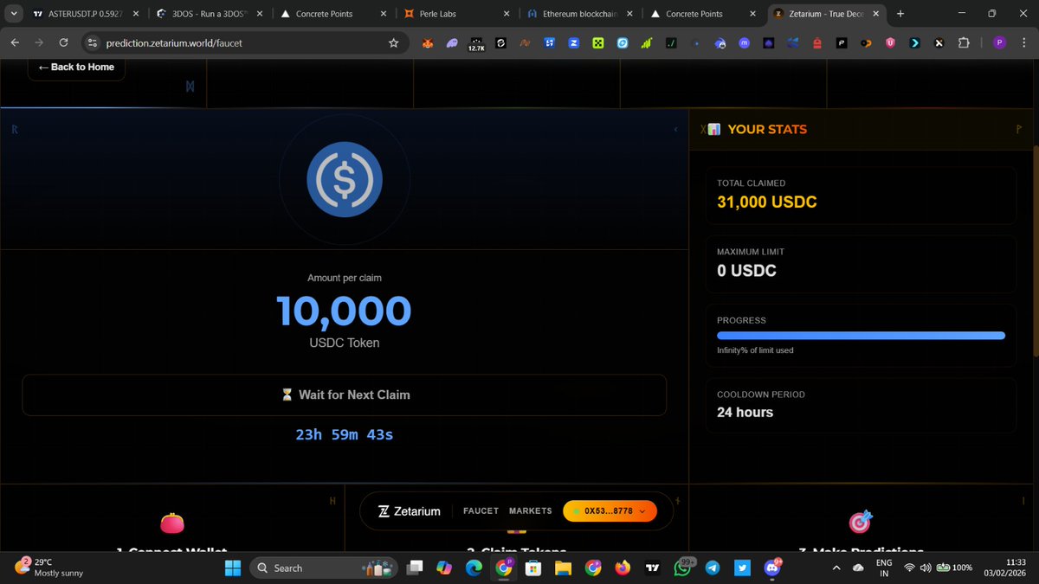The width and height of the screenshot is (1039, 584).
Task: Switch to the ASTERUSDT.P tab
Action: tap(84, 14)
